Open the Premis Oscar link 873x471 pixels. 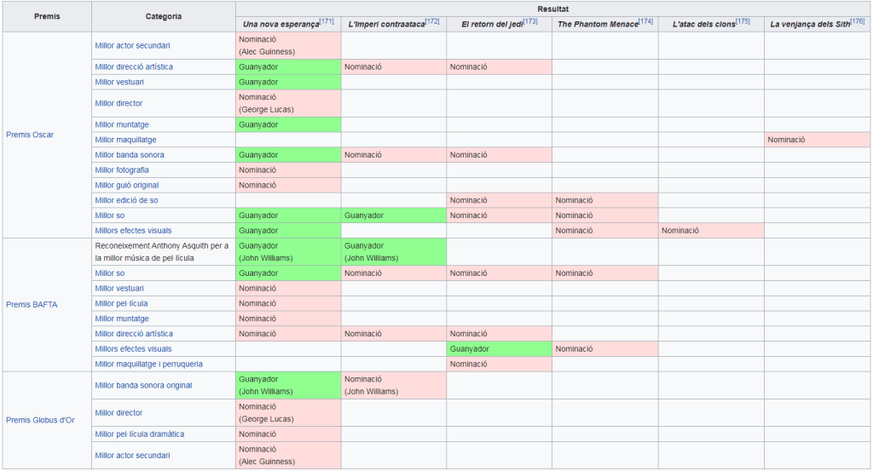tap(29, 135)
